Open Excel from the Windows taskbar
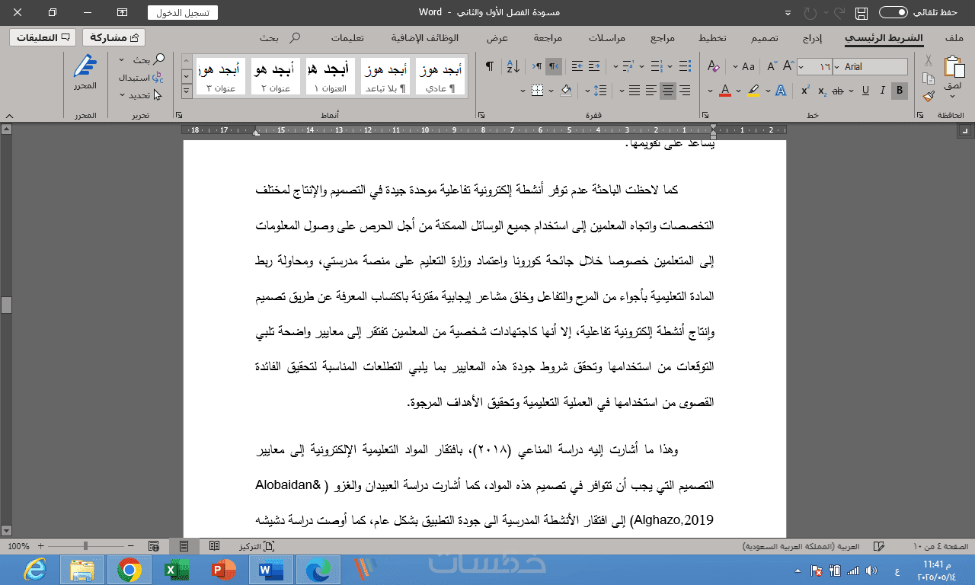The image size is (975, 585). 176,569
